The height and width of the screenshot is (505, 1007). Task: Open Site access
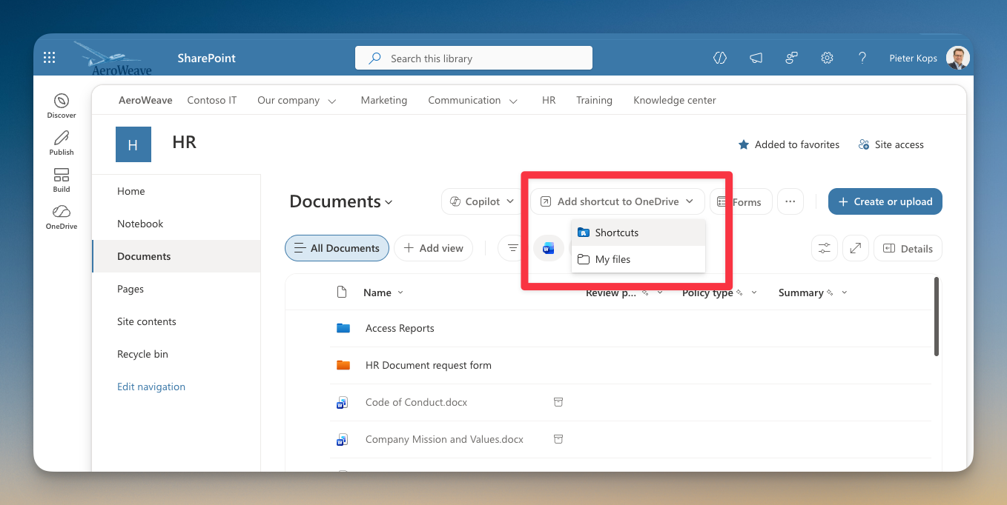tap(891, 144)
